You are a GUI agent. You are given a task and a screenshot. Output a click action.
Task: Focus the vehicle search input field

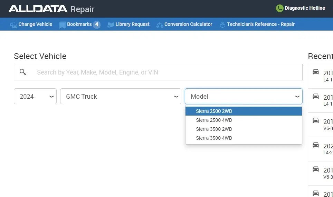(x=158, y=72)
